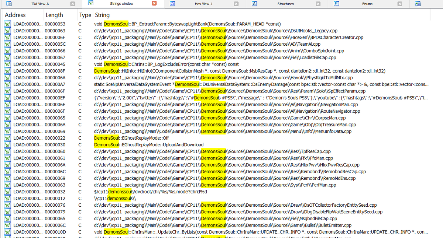443x238 pixels.
Task: Click string icon of NavigationMan.cpp row
Action: 7,104
